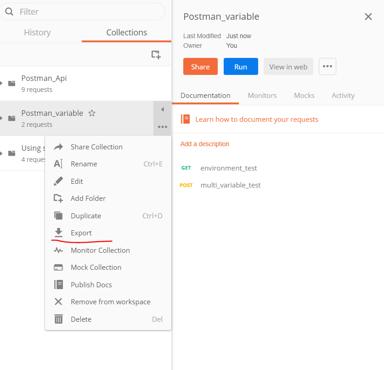Switch to the Collections tab
Image resolution: width=384 pixels, height=370 pixels.
point(127,32)
